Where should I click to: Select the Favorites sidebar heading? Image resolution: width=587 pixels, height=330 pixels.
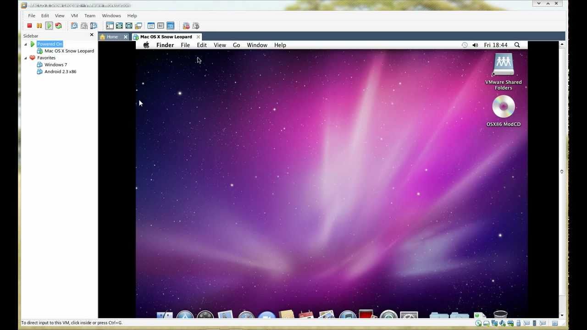46,58
